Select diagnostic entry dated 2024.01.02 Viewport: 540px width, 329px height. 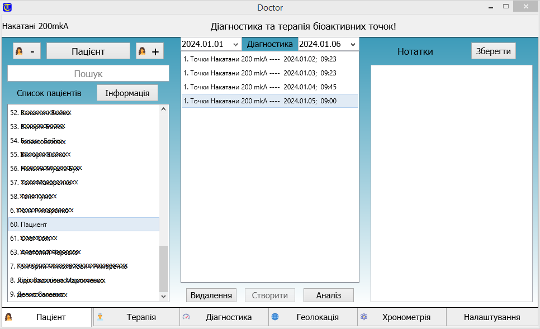click(269, 59)
